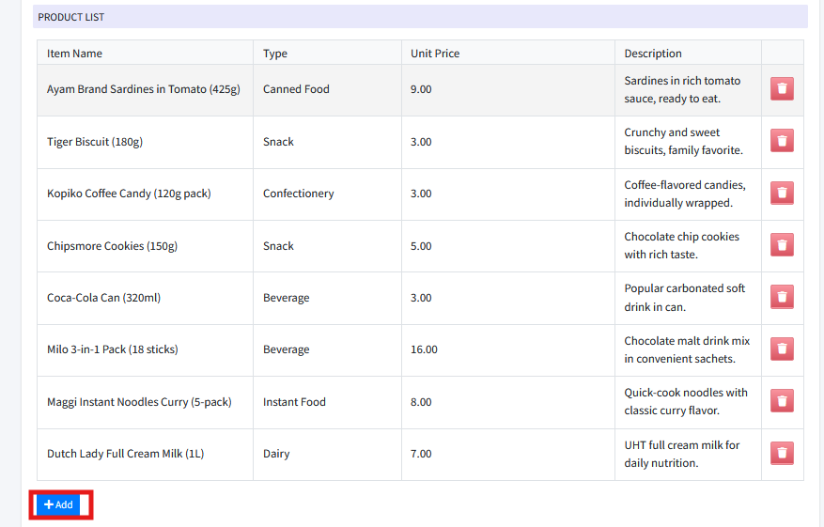Select the Coca-Cola description text
This screenshot has height=527, width=824.
(x=684, y=298)
